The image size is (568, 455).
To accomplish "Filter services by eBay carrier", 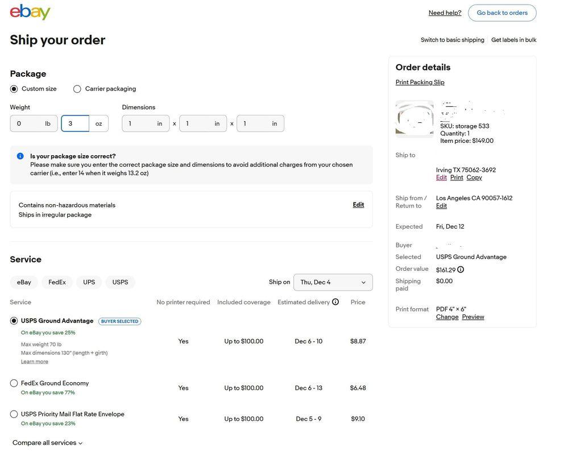I will (x=24, y=282).
